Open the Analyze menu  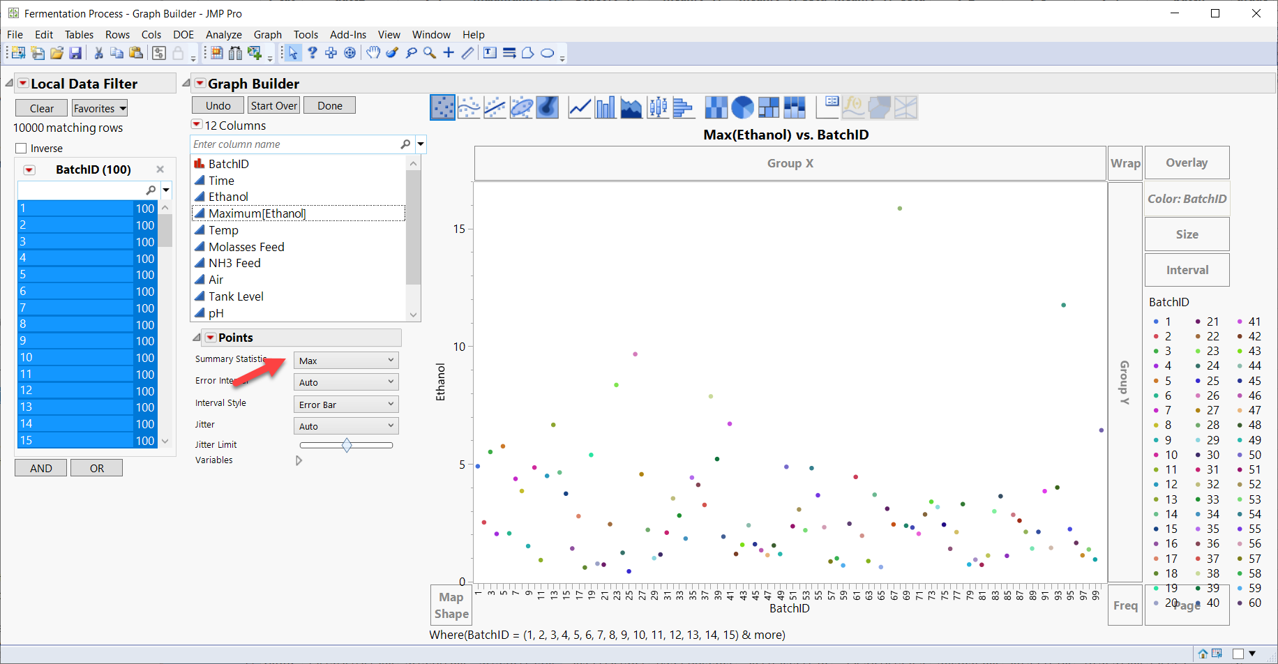point(224,34)
